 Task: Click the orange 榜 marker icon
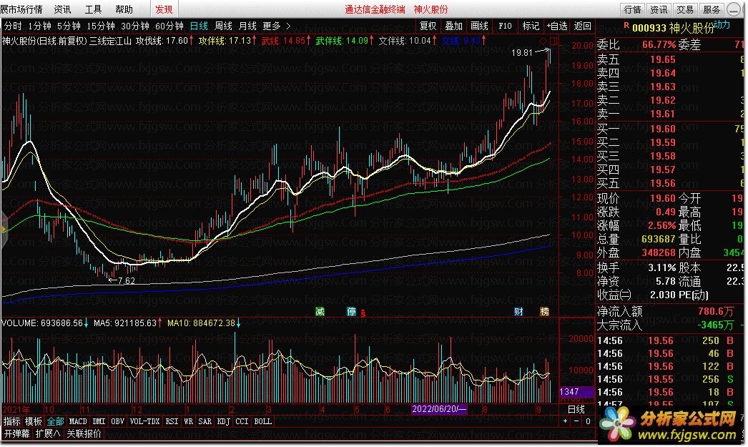click(544, 312)
